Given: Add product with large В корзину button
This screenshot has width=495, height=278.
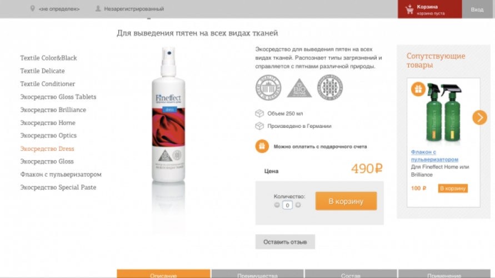Looking at the screenshot, I should point(346,201).
